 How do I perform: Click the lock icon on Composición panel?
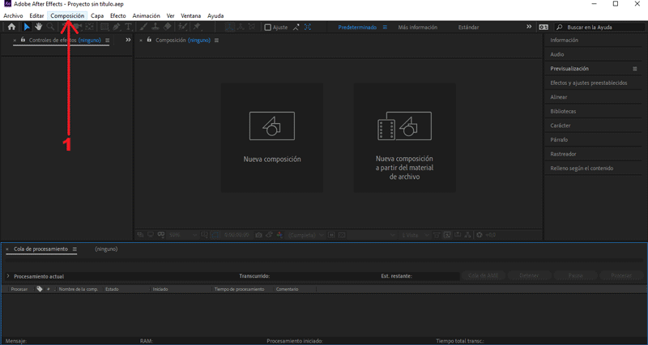pyautogui.click(x=149, y=40)
